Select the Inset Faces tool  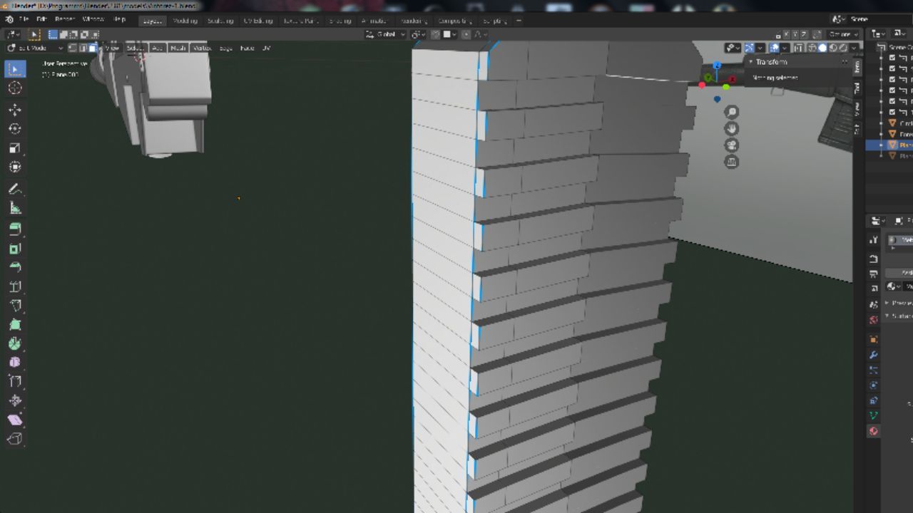pyautogui.click(x=15, y=248)
